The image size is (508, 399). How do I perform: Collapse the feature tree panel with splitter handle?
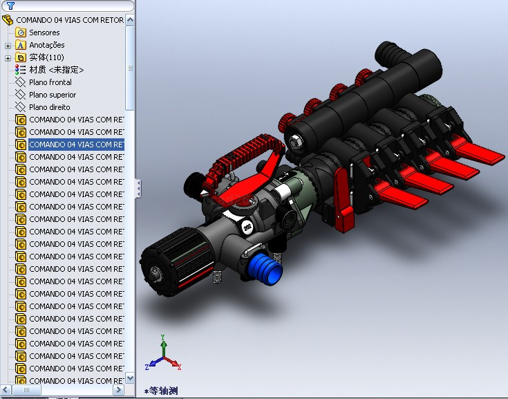point(138,188)
